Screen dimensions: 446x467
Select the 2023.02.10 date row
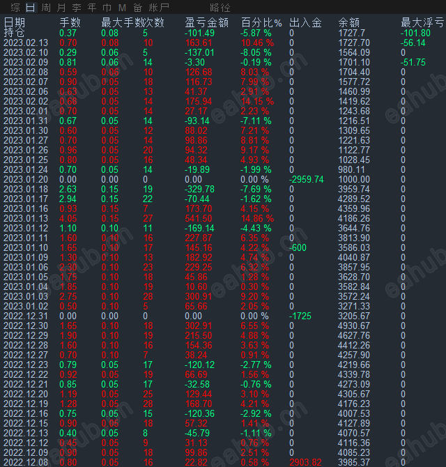[26, 52]
